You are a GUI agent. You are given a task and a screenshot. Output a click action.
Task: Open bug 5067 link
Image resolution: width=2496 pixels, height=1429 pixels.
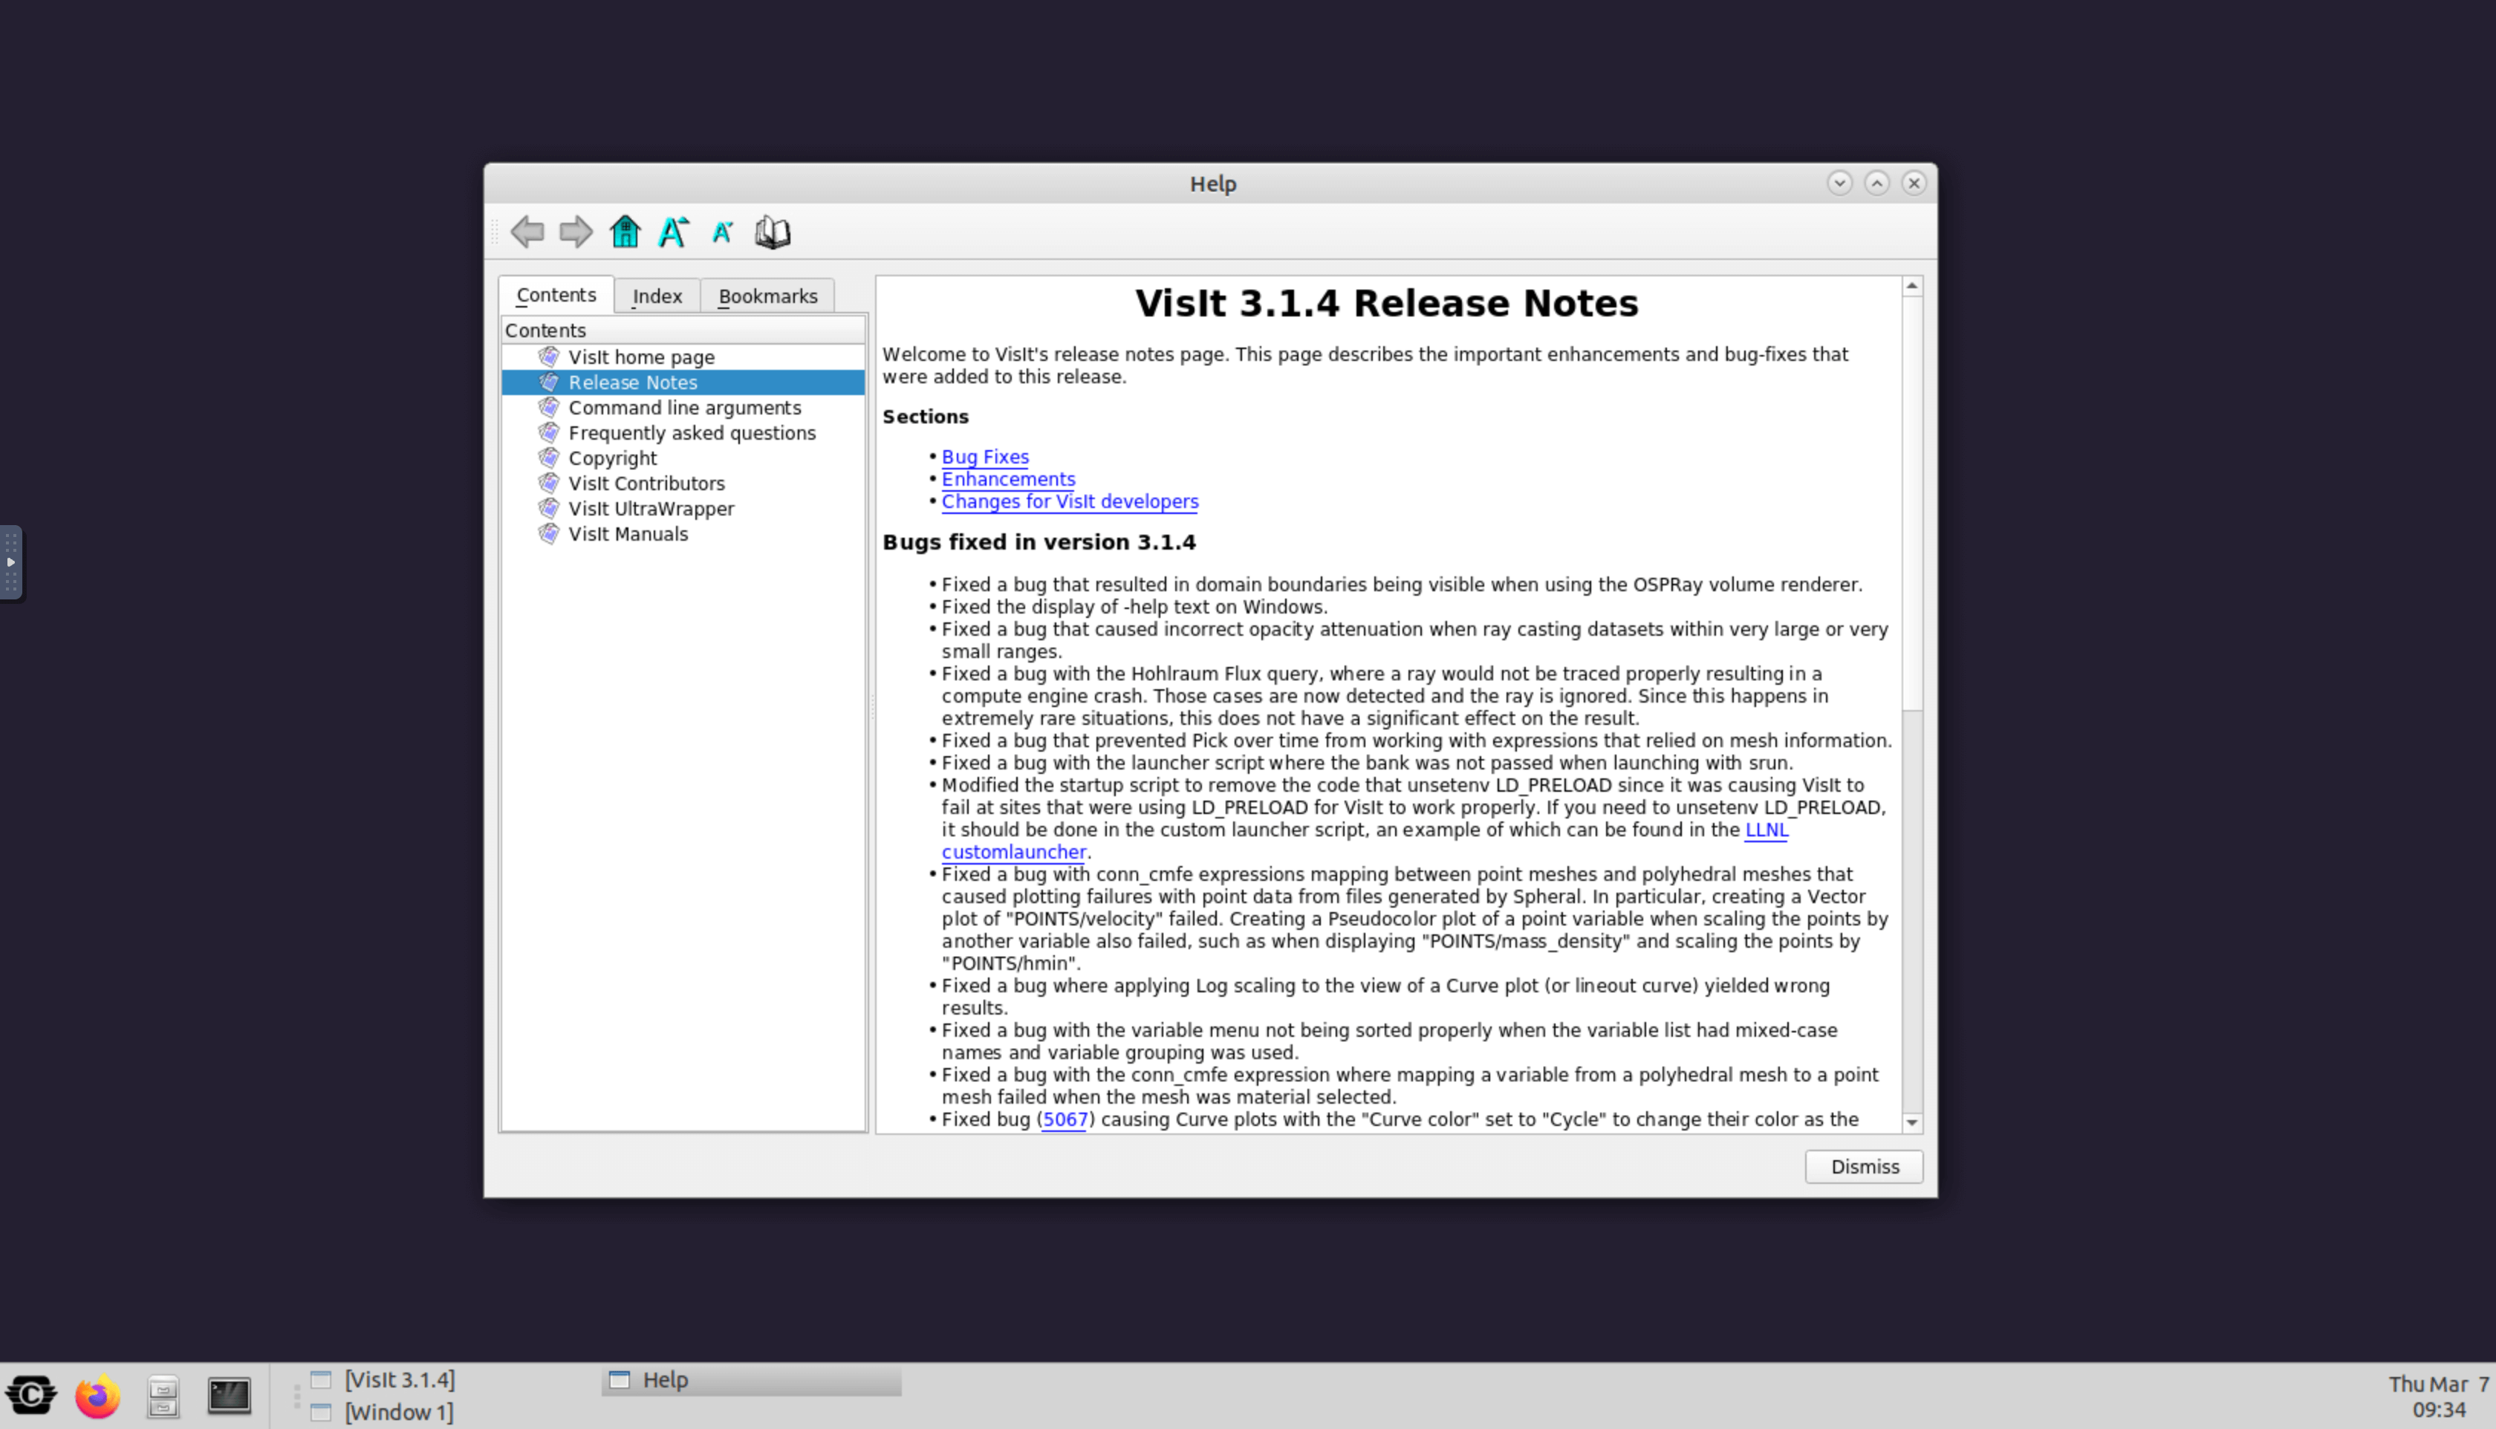1064,1119
